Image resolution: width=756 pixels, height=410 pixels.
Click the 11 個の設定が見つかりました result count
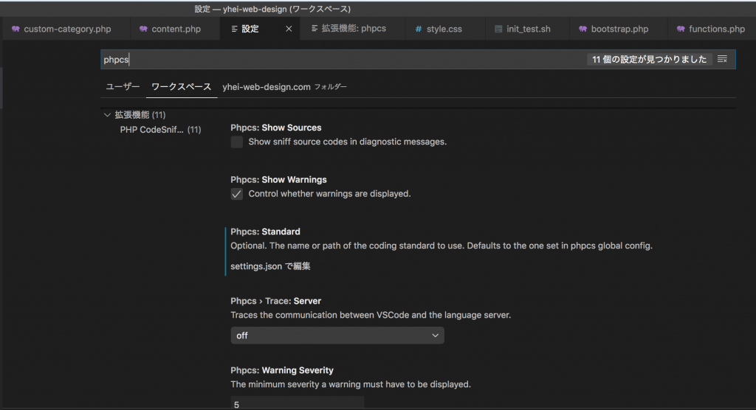[x=650, y=59]
